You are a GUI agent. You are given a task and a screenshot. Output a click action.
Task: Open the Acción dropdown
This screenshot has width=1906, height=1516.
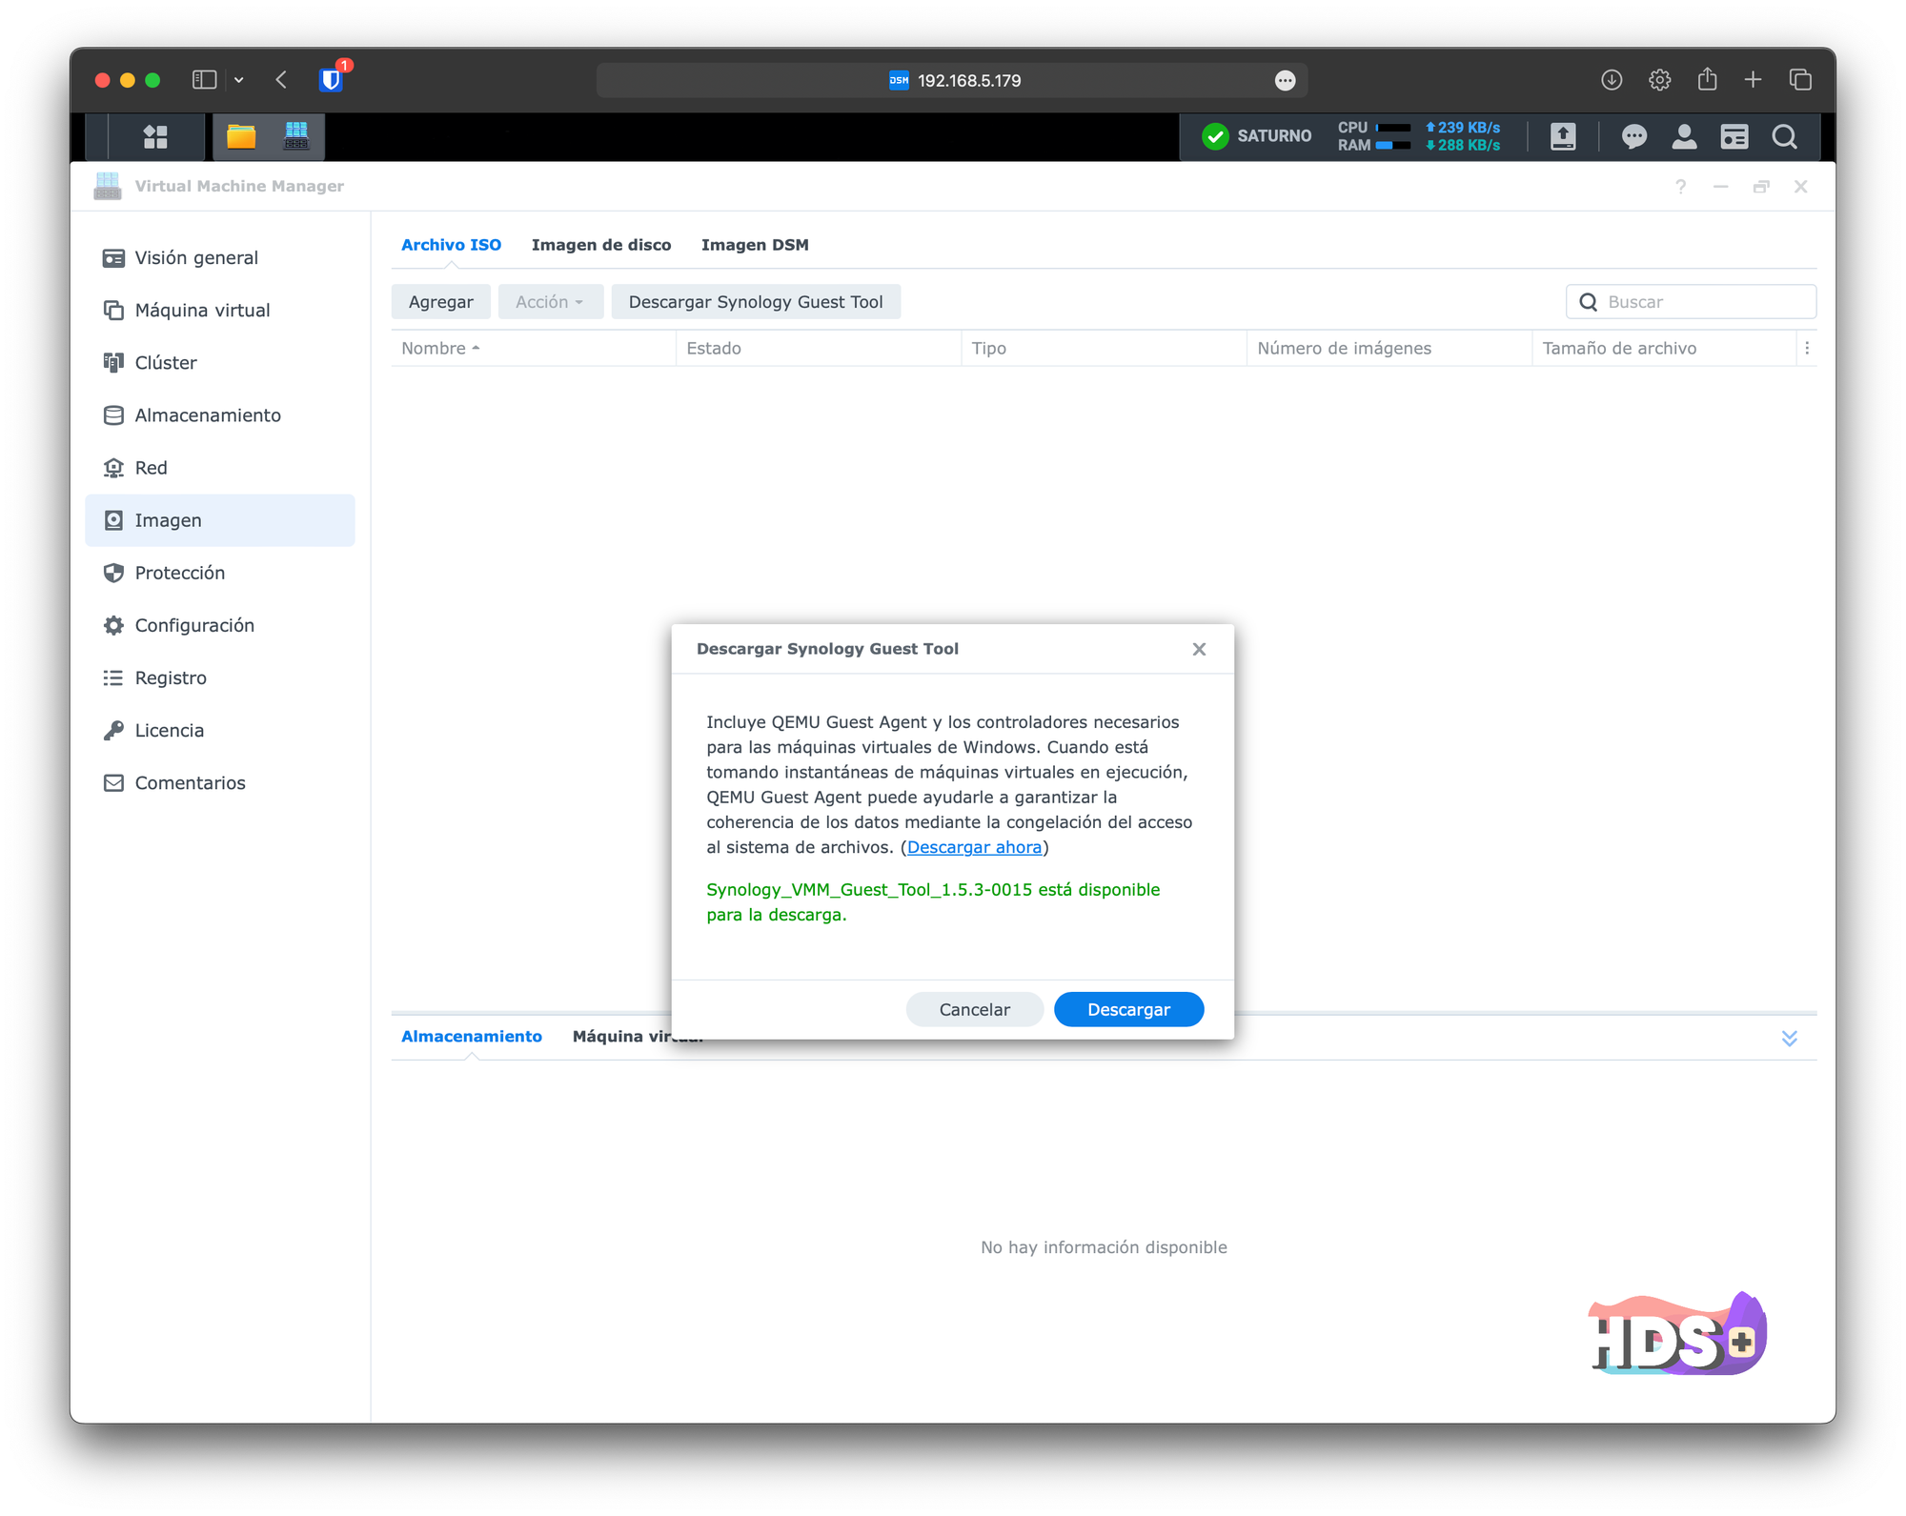coord(550,302)
